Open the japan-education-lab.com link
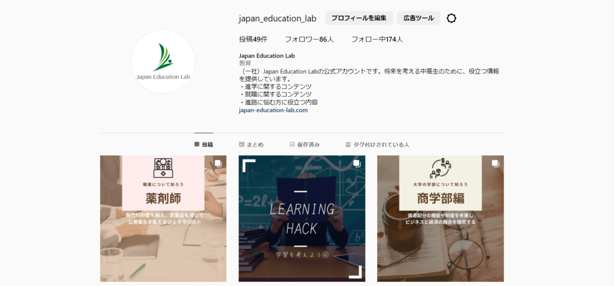The width and height of the screenshot is (614, 286). (x=273, y=110)
